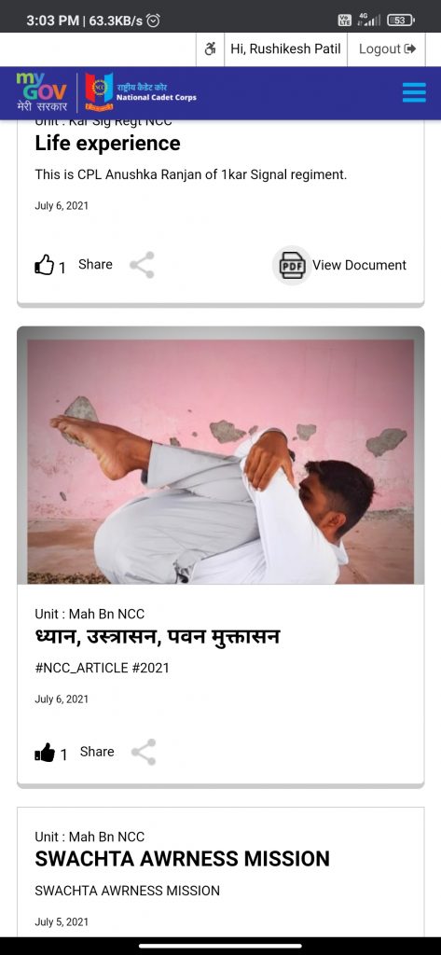Like the Life experience post
Viewport: 441px width, 955px height.
pyautogui.click(x=44, y=266)
